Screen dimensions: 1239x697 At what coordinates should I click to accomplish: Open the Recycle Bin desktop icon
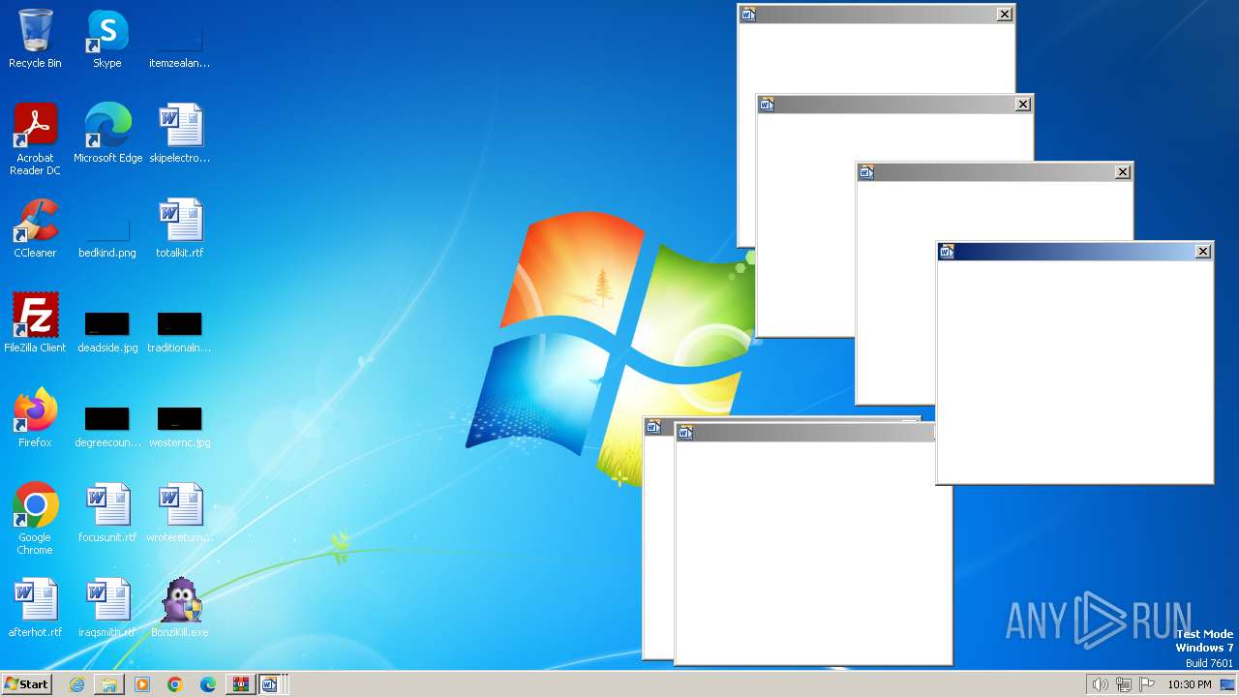[35, 39]
